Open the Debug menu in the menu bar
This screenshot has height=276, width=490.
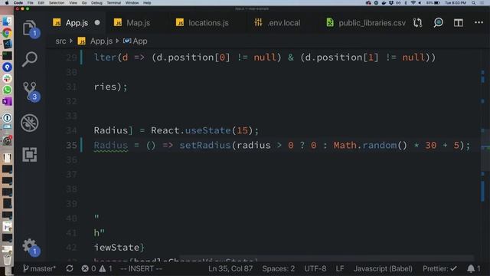(x=96, y=3)
